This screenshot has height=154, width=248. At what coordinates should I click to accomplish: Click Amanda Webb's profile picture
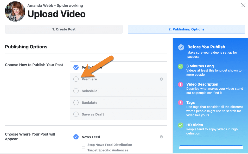tap(15, 11)
